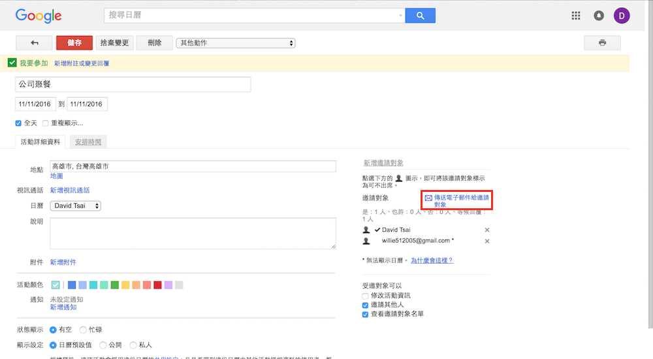This screenshot has height=359, width=653.
Task: Click the red 儲存 button
Action: coord(74,43)
